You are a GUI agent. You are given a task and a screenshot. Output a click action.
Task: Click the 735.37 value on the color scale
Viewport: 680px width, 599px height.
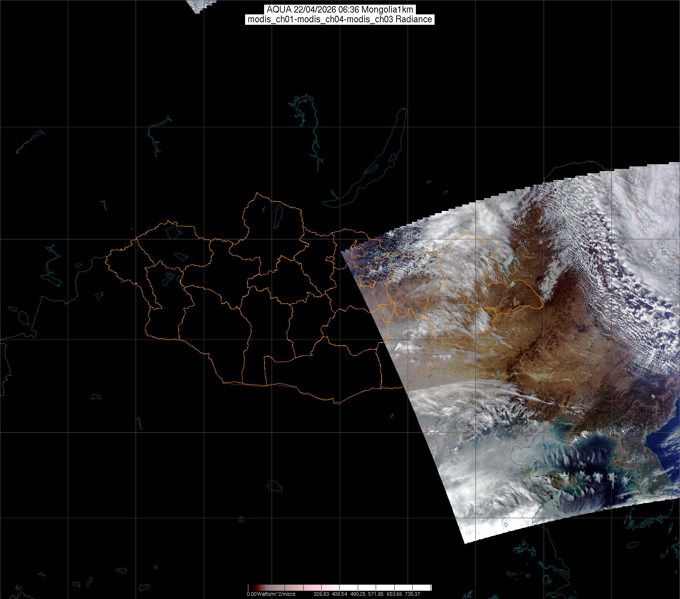(412, 594)
